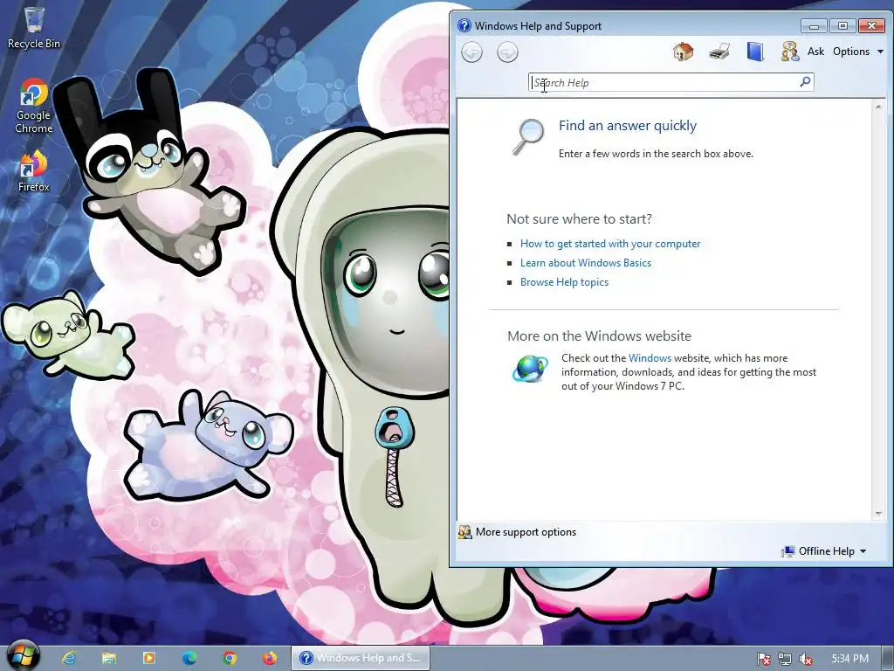Image resolution: width=894 pixels, height=671 pixels.
Task: Open Learn about Windows Basics link
Action: 586,263
